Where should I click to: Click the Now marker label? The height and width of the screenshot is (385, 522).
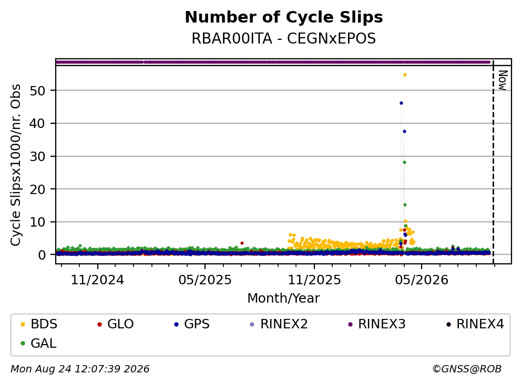pyautogui.click(x=503, y=80)
